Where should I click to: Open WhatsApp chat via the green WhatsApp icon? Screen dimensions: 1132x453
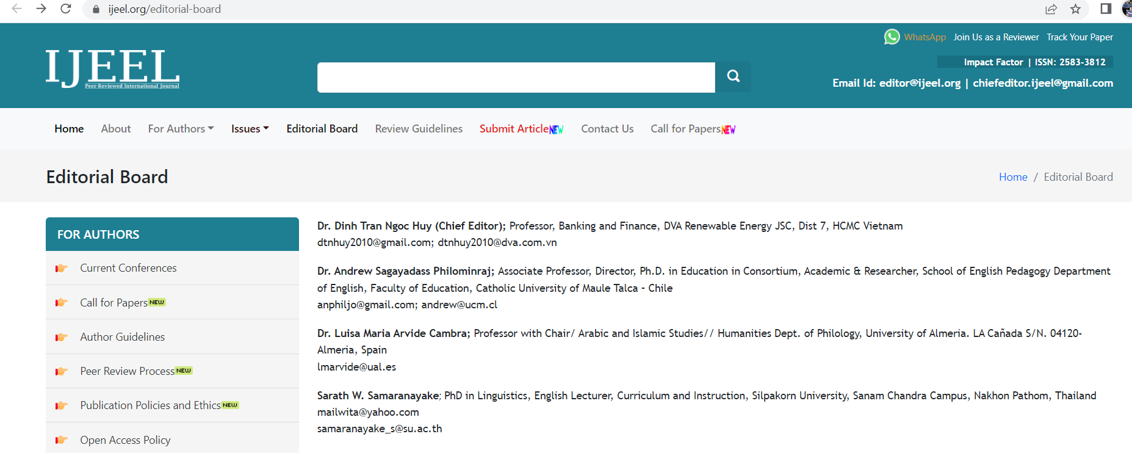click(892, 37)
